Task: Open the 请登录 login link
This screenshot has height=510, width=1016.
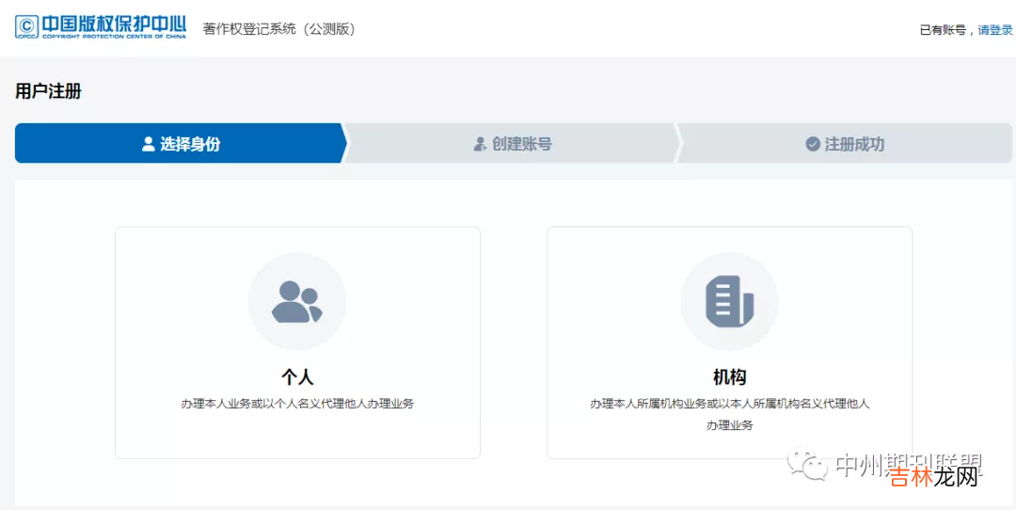Action: click(x=994, y=30)
